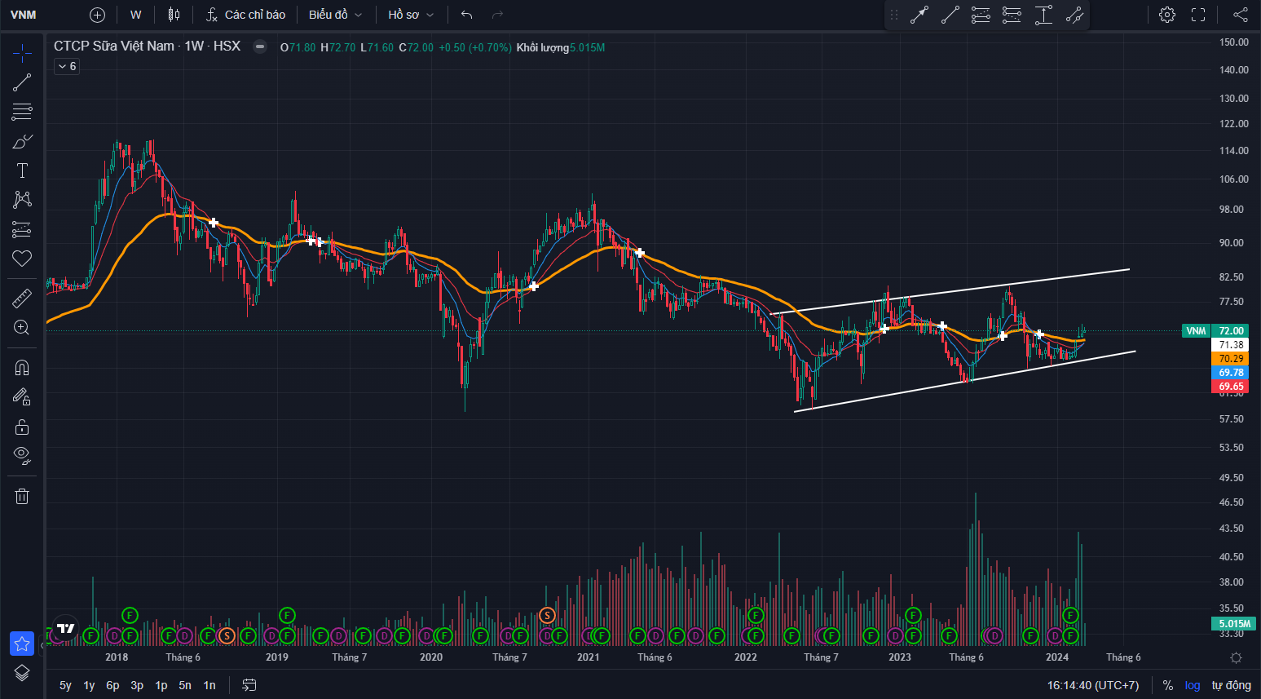
Task: Grab the favorites toolbar drag handle
Action: pyautogui.click(x=894, y=15)
